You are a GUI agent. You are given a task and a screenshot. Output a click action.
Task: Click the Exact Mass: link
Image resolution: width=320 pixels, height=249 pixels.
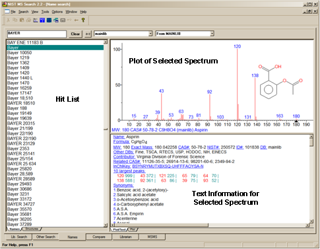tap(142, 147)
